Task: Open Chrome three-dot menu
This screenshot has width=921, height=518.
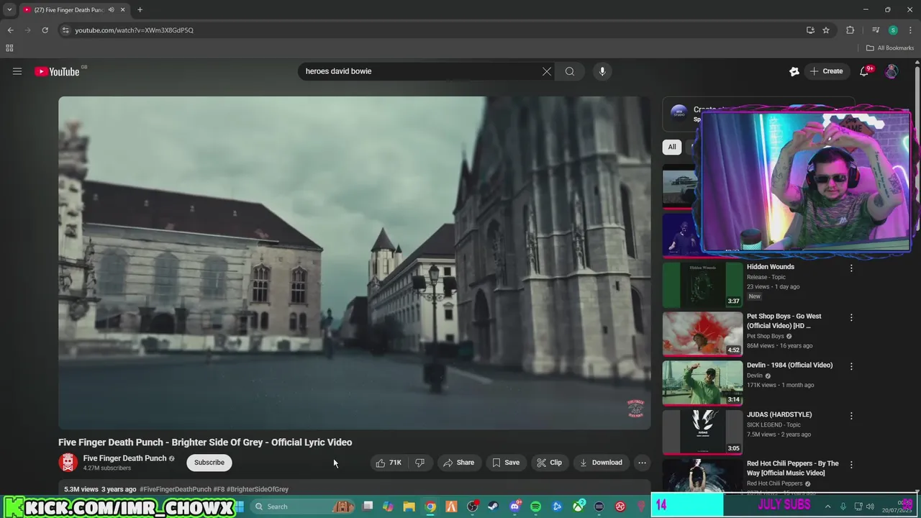Action: pyautogui.click(x=910, y=30)
